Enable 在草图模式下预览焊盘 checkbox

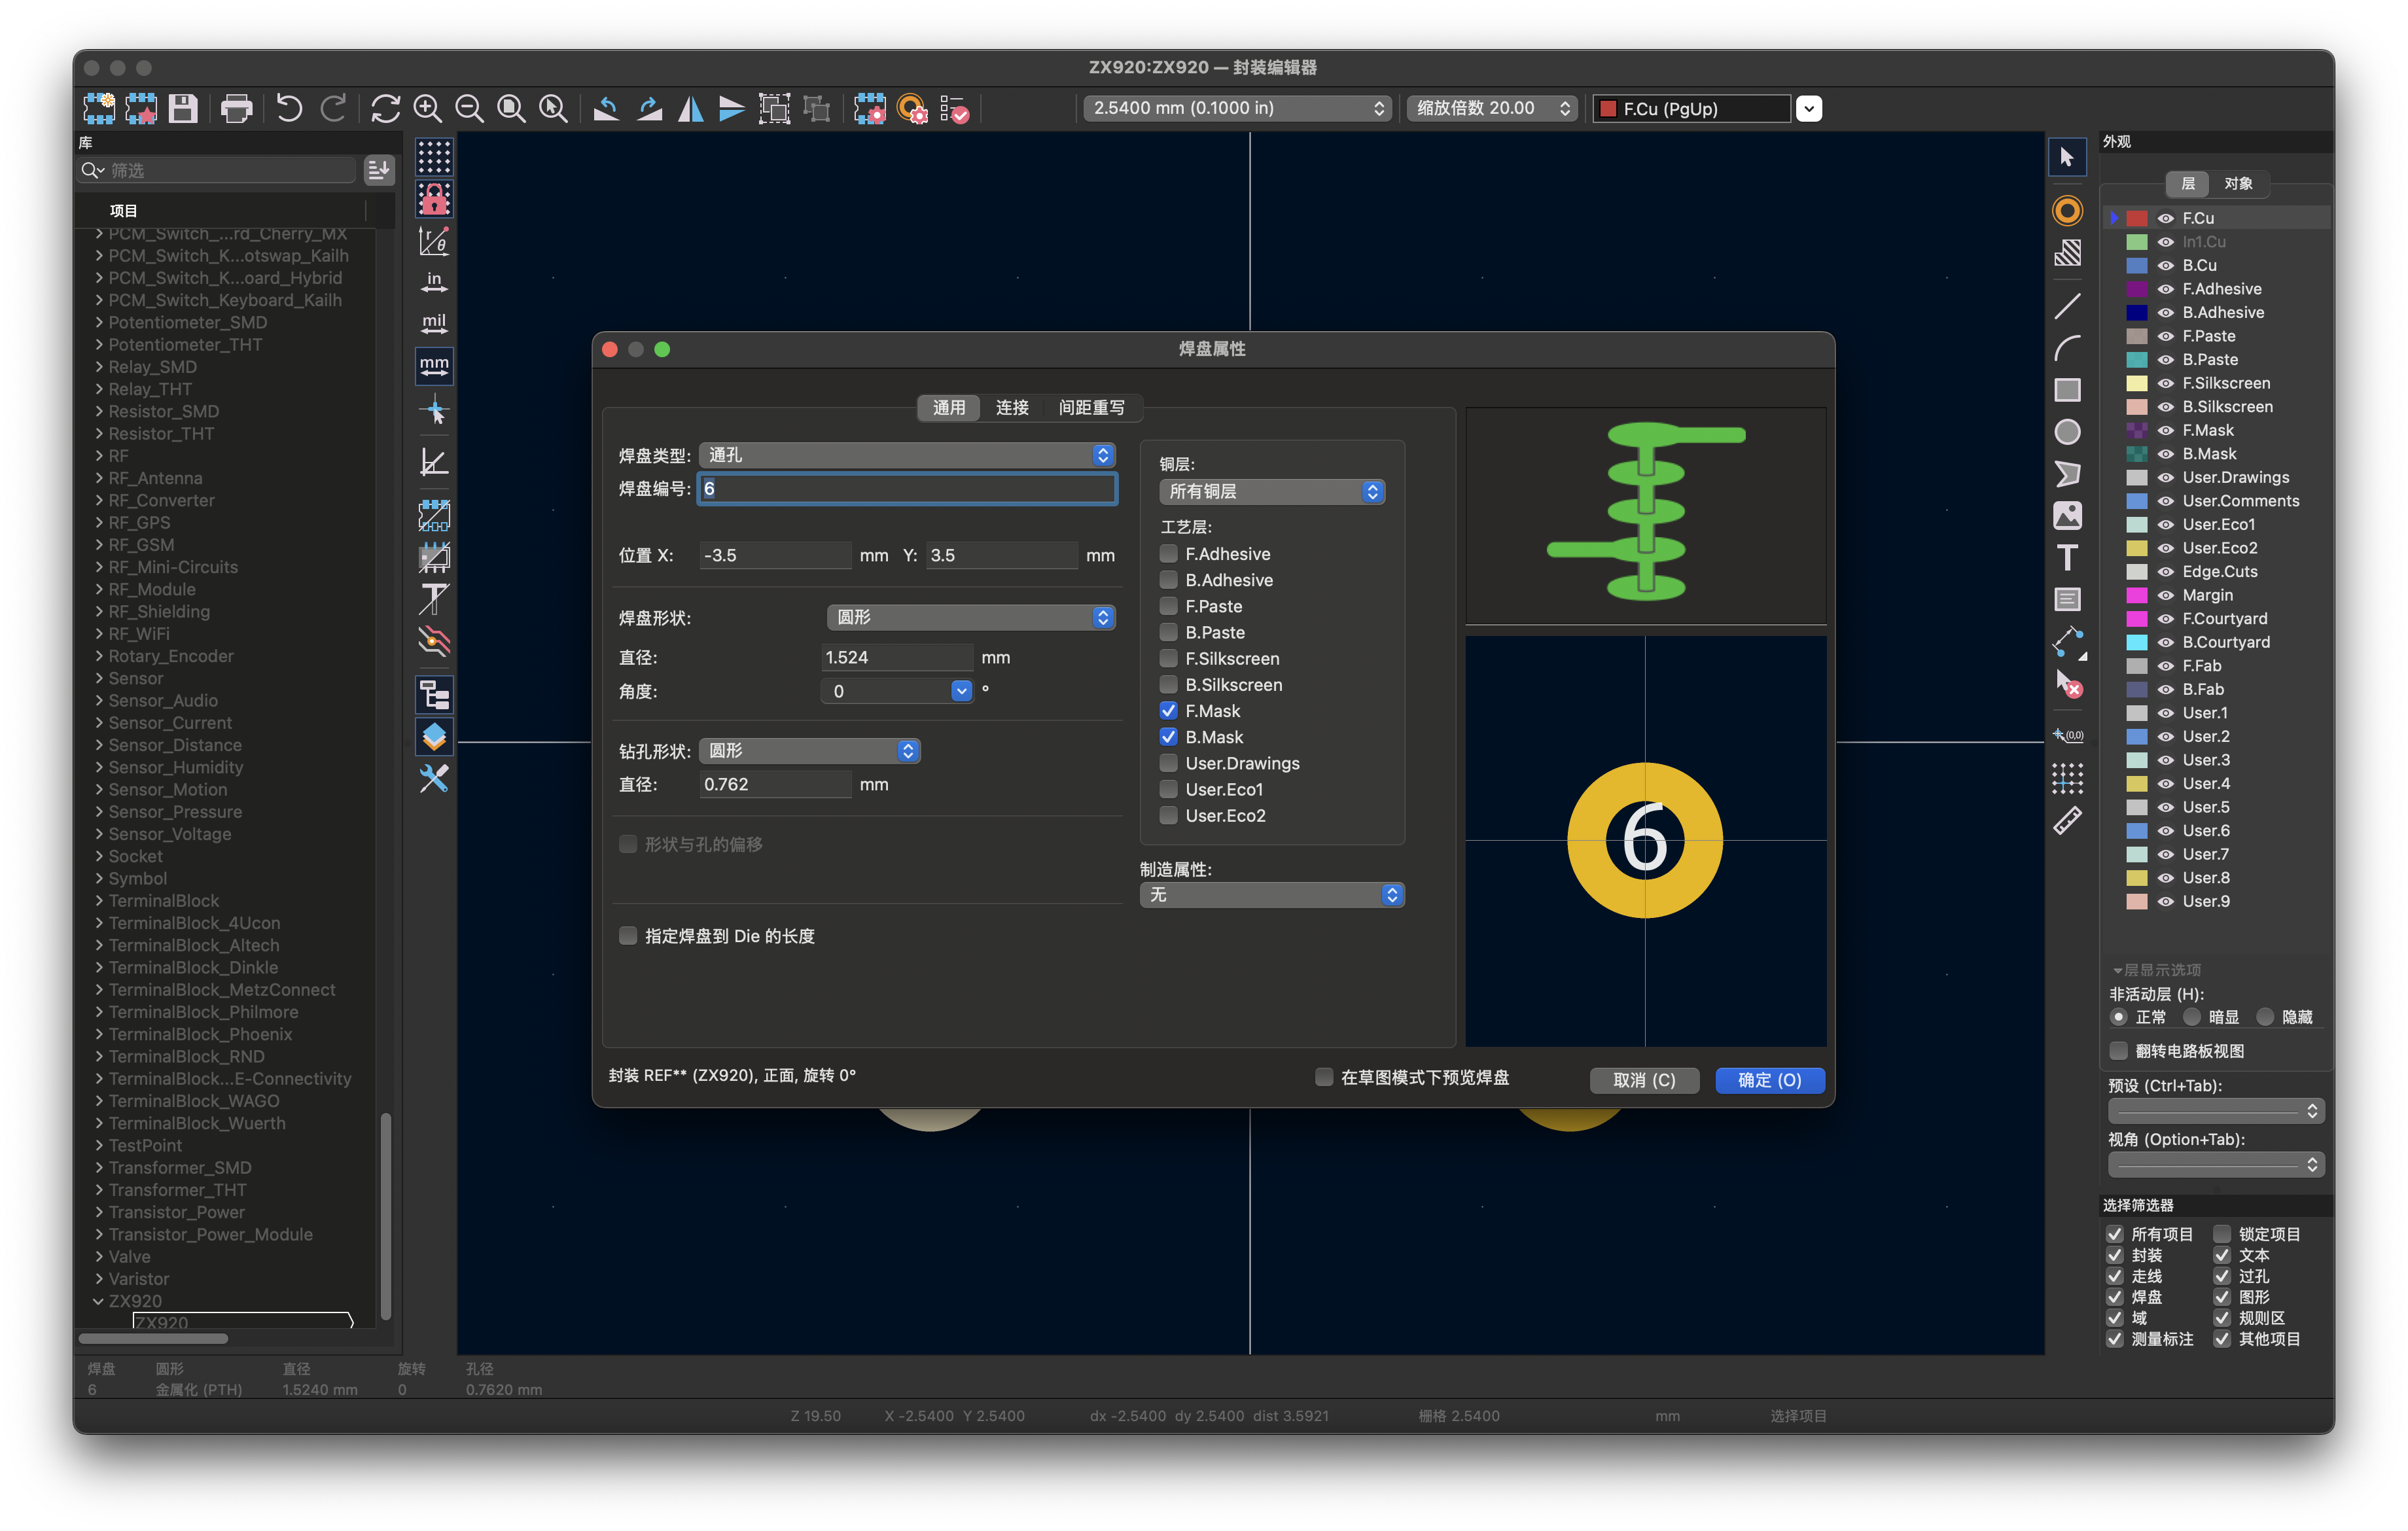coord(1324,1077)
